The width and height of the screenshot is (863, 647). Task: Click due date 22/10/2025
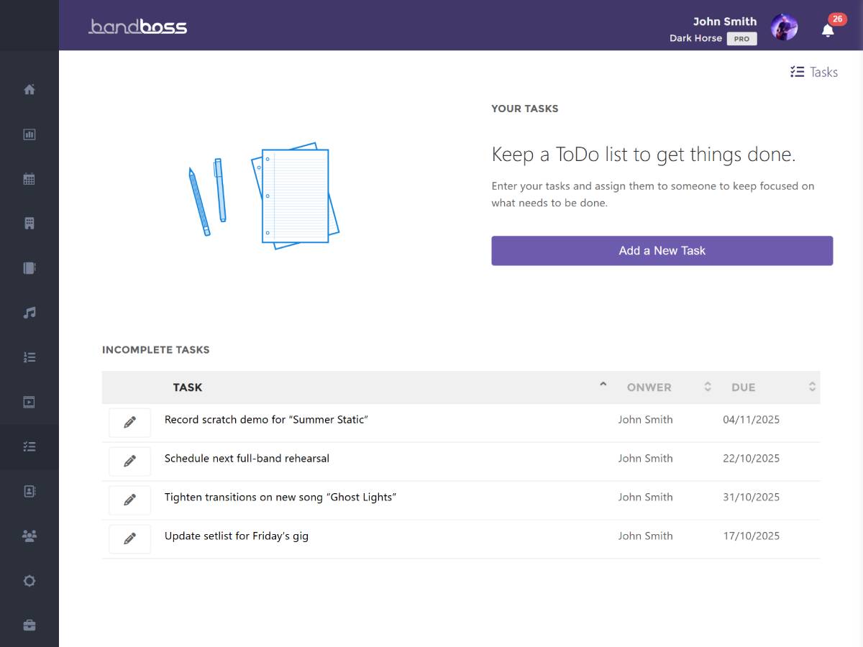pos(751,459)
